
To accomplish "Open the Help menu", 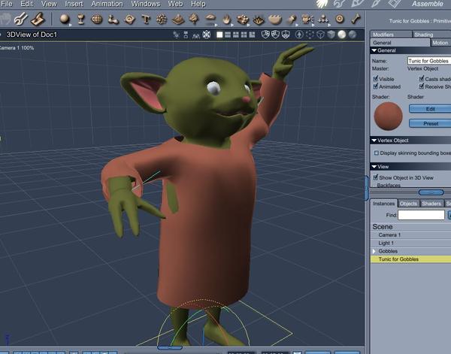I will (198, 4).
